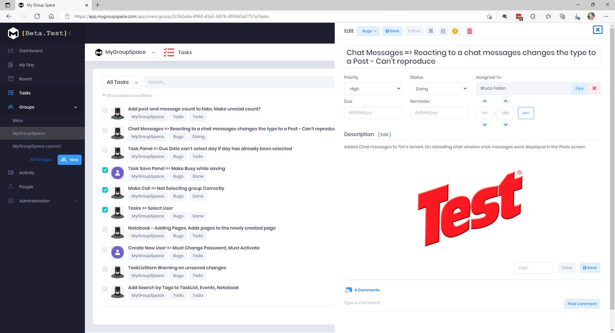The image size is (615, 333).
Task: Click the MyGroupSpace logo in sidebar
Action: coord(13,33)
